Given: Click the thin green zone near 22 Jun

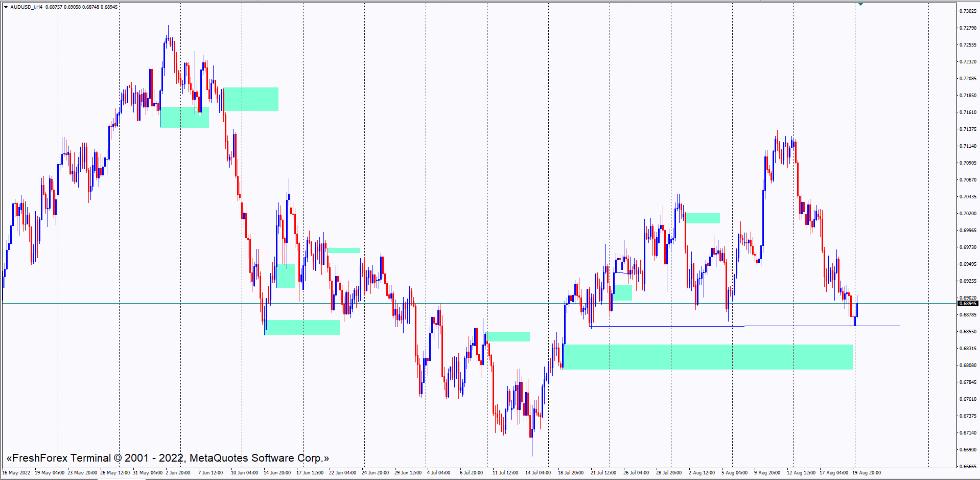Looking at the screenshot, I should pyautogui.click(x=343, y=250).
